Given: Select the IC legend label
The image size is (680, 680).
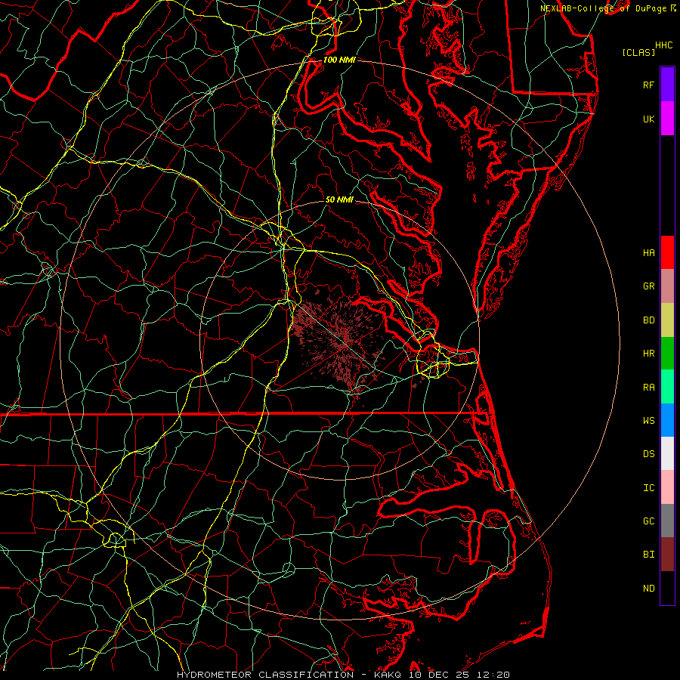Looking at the screenshot, I should (648, 488).
